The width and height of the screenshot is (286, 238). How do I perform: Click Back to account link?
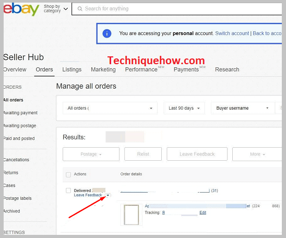[267, 33]
